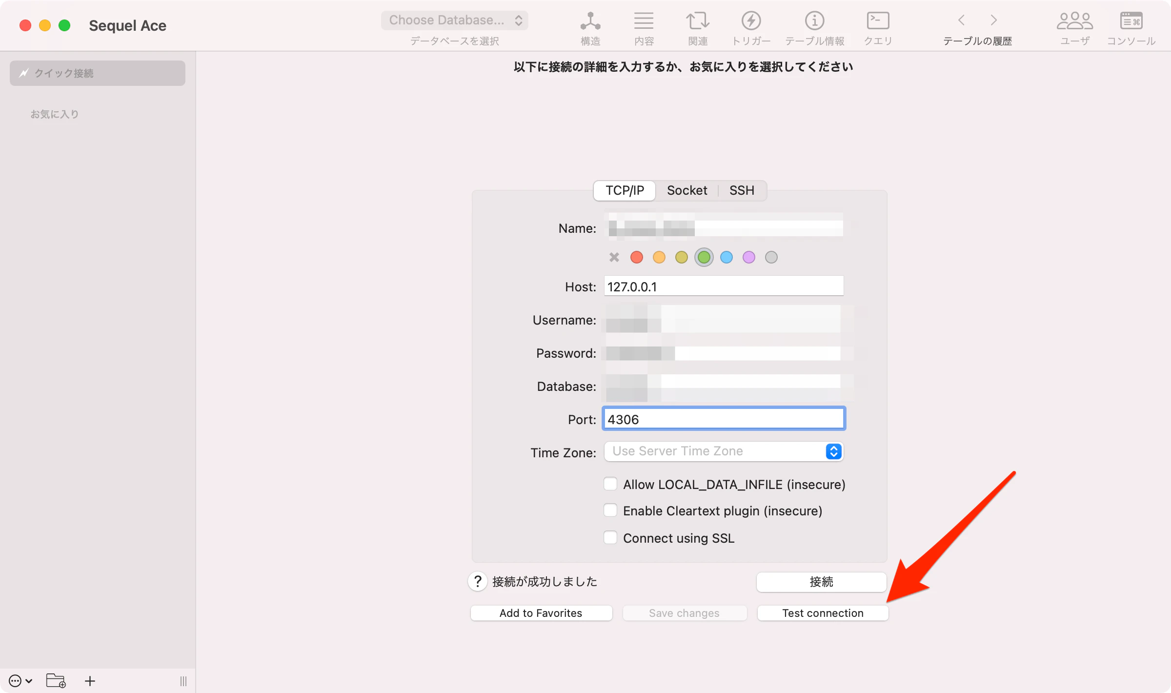Click the sidebar resize handle
1171x693 pixels.
click(x=183, y=681)
